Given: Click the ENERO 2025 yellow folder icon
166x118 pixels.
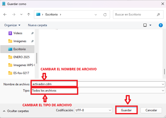Looking at the screenshot, I should 10,57.
